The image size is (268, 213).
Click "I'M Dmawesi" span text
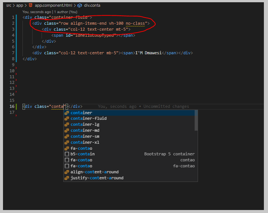coord(148,53)
